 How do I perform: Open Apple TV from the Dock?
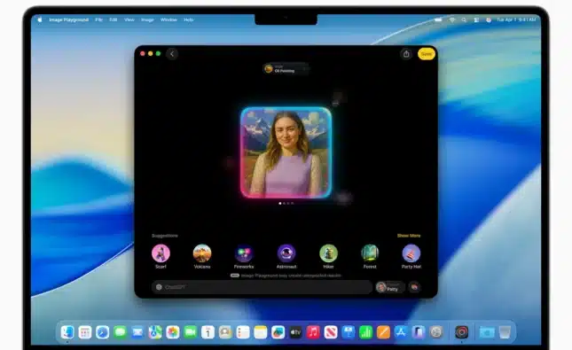click(x=295, y=332)
